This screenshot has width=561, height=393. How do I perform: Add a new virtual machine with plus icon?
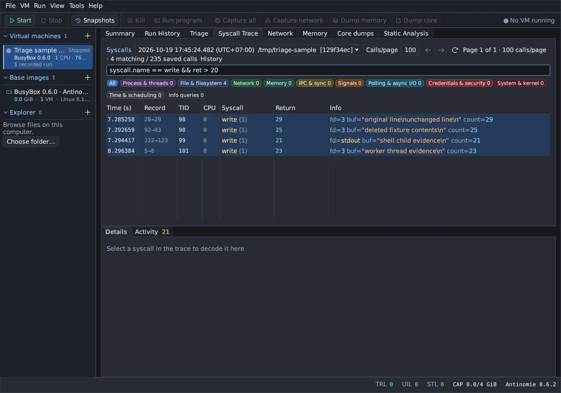pos(88,36)
